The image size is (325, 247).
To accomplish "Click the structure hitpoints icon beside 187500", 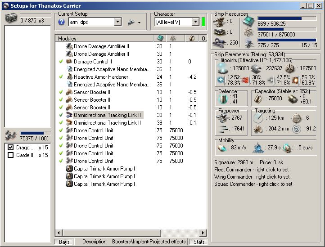I will [290, 68].
